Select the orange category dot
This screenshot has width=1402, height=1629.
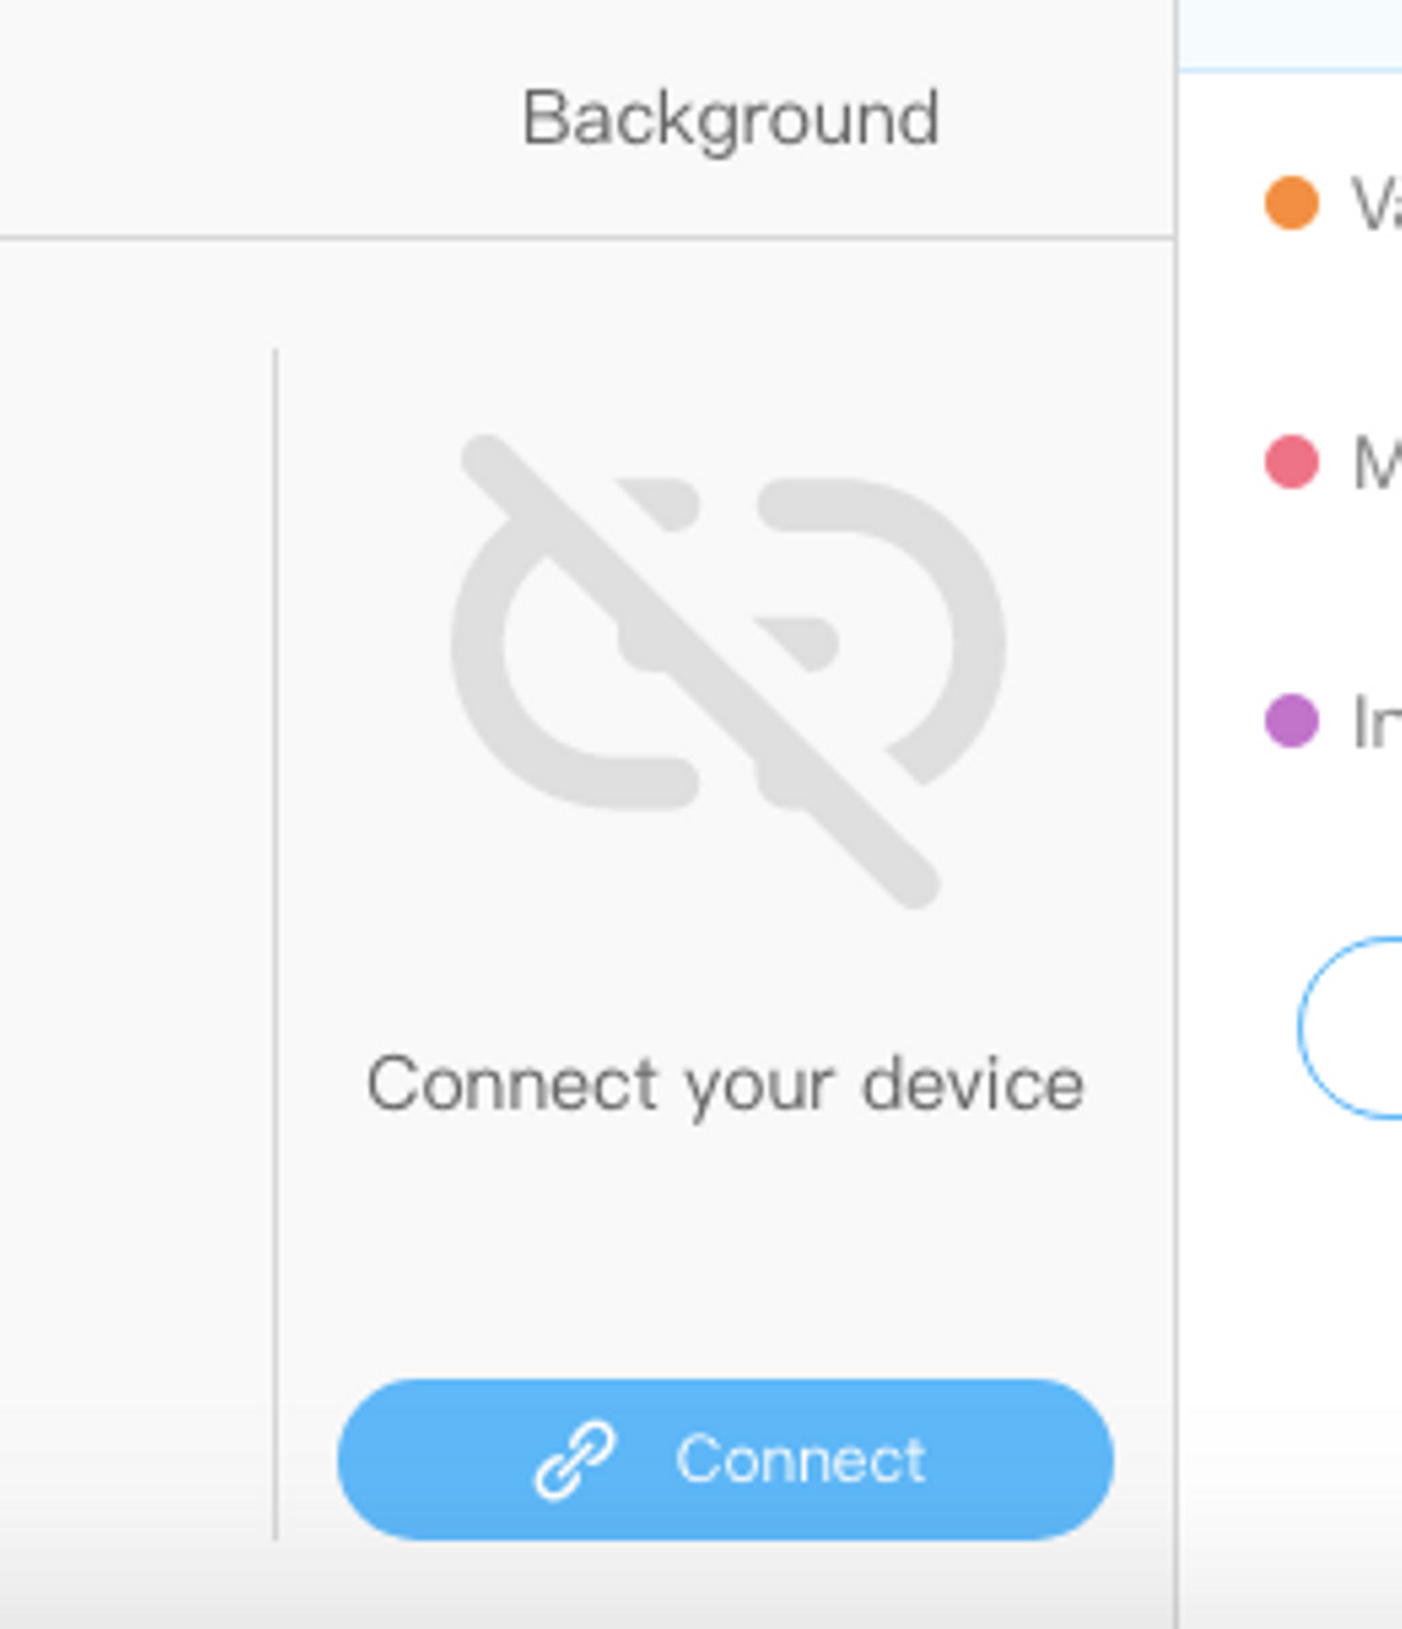tap(1292, 202)
